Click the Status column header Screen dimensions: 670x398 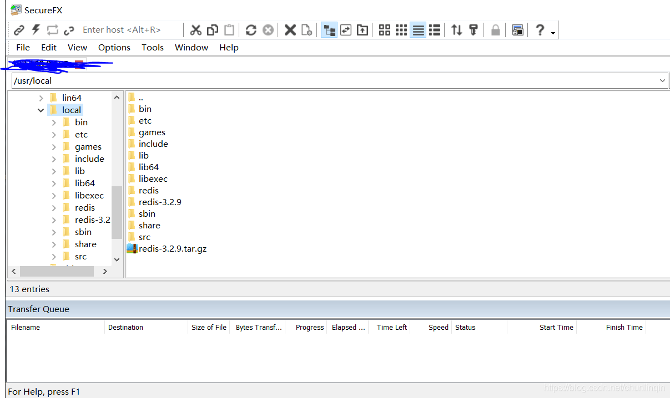tap(479, 328)
